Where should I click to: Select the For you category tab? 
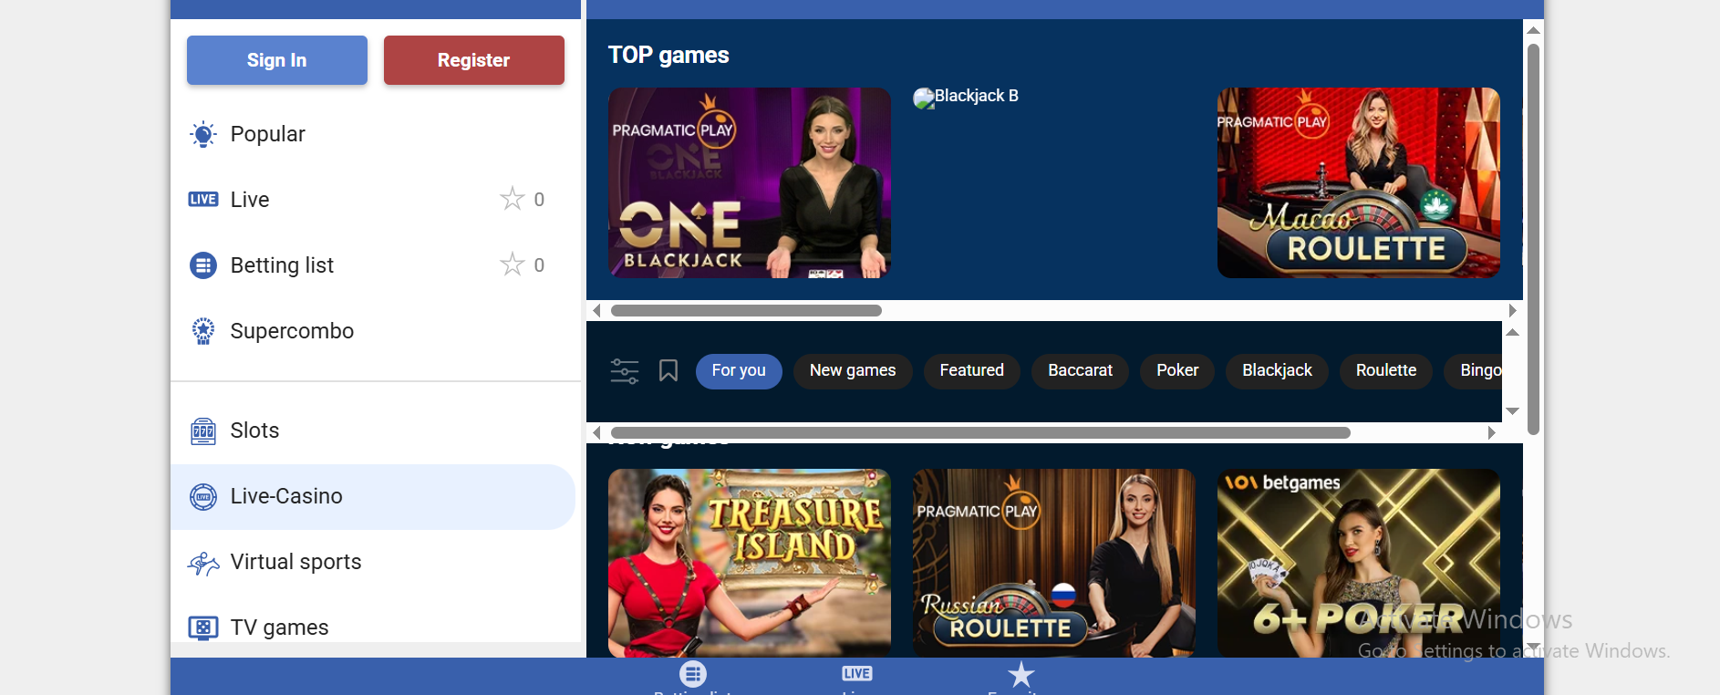pyautogui.click(x=739, y=371)
